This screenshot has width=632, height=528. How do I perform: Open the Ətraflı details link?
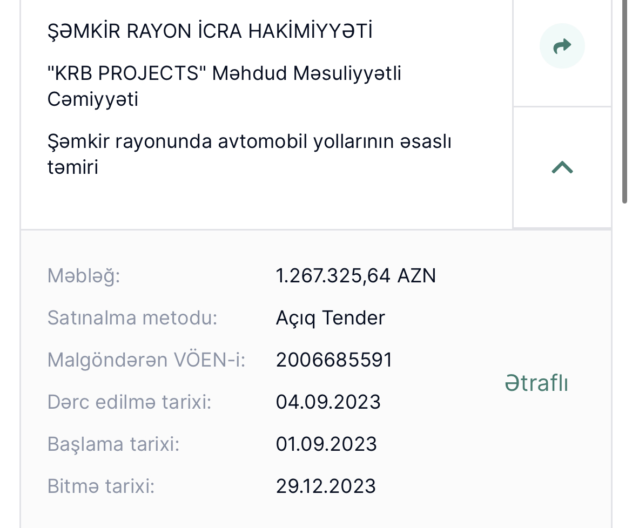coord(536,383)
